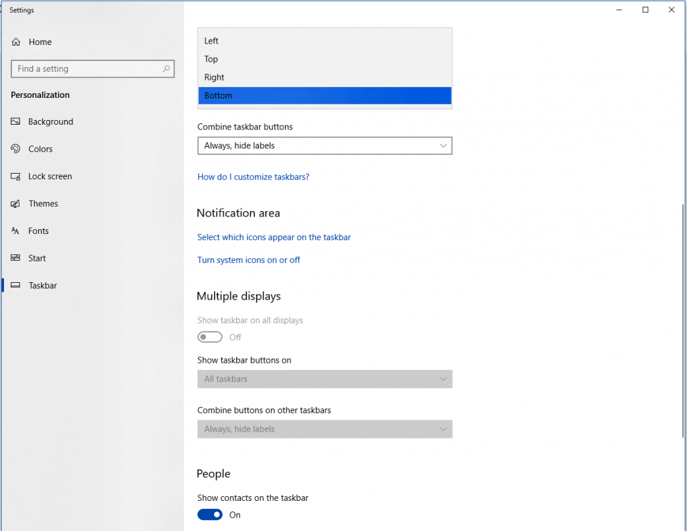Switch to Fonts settings
The image size is (687, 531).
click(38, 231)
